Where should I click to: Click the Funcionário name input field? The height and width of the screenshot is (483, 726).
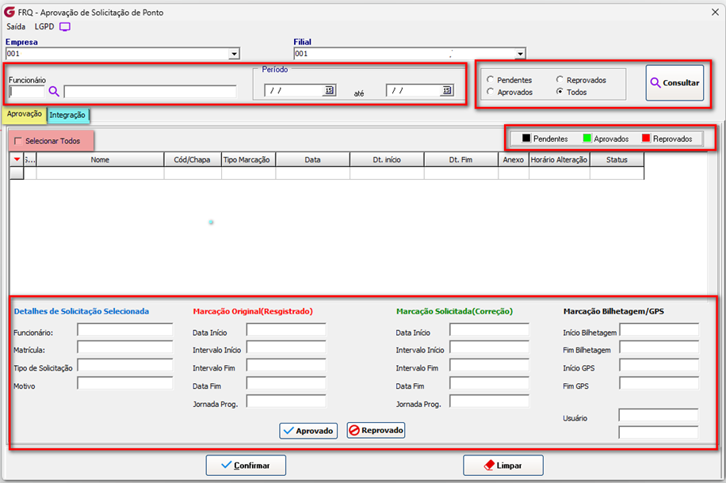(150, 92)
